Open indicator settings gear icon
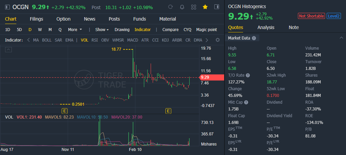Image resolution: width=346 pixels, height=155 pixels. click(218, 40)
